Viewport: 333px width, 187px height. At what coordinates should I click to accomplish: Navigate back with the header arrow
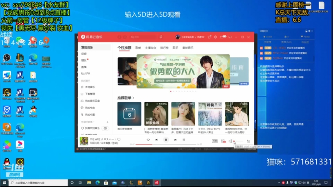pyautogui.click(x=119, y=37)
